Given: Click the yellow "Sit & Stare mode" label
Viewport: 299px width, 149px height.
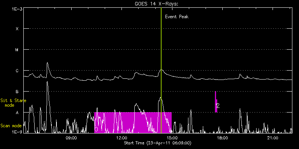Looking at the screenshot, I should pyautogui.click(x=13, y=102).
